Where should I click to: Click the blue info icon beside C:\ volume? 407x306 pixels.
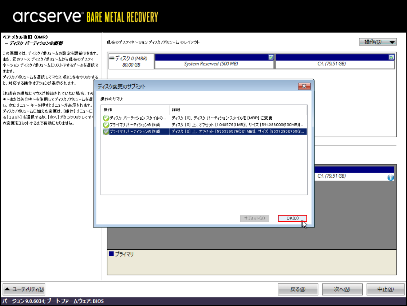390,178
